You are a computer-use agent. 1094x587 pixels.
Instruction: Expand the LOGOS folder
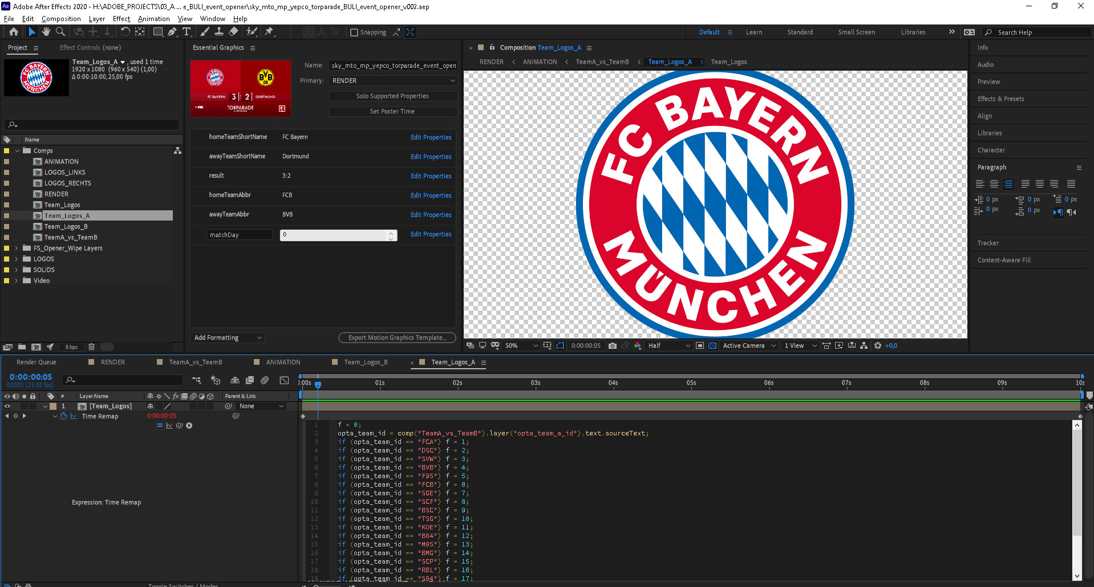(17, 259)
